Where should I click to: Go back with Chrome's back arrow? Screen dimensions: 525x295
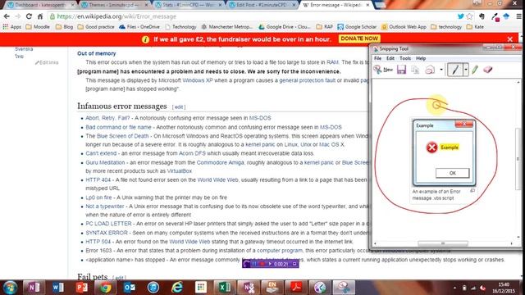click(7, 16)
